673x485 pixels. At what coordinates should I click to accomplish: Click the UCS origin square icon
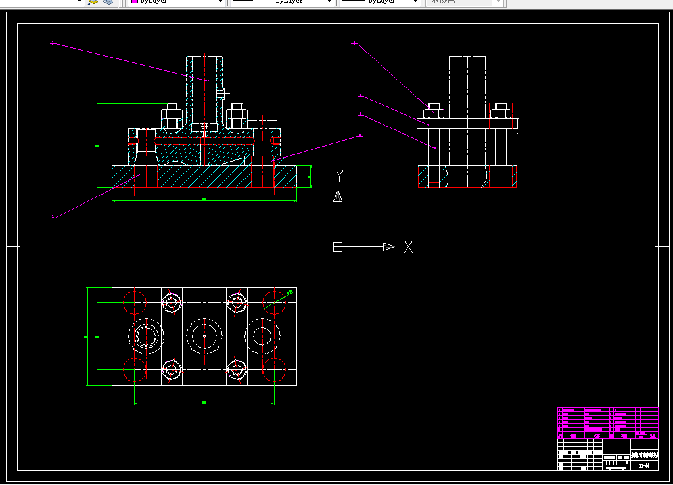pos(338,247)
